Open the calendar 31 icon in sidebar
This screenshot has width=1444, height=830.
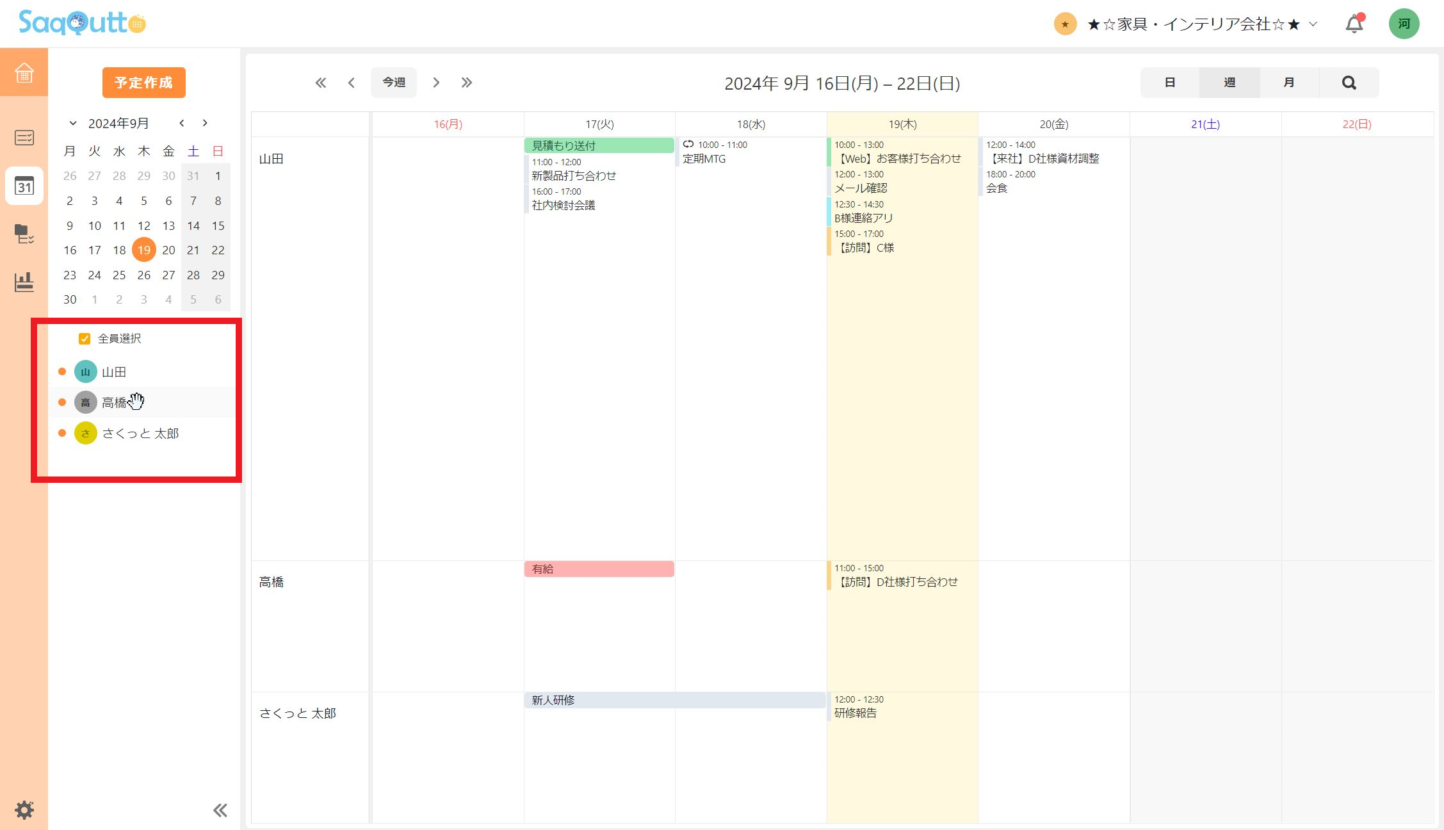[x=24, y=186]
